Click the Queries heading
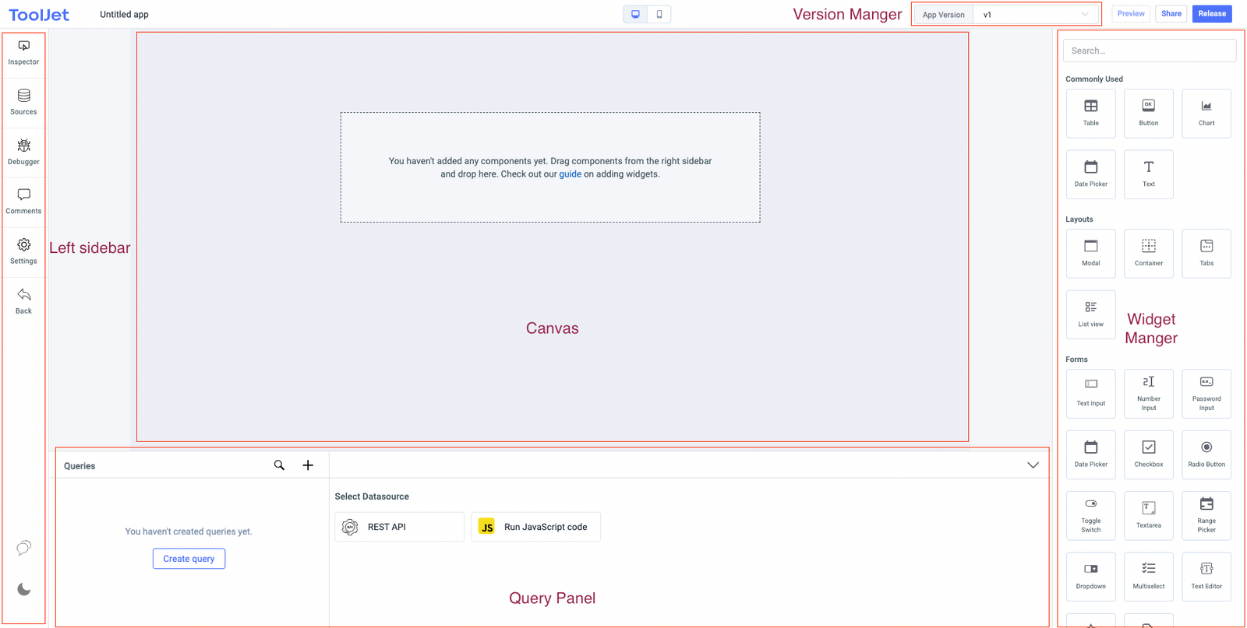 click(79, 466)
